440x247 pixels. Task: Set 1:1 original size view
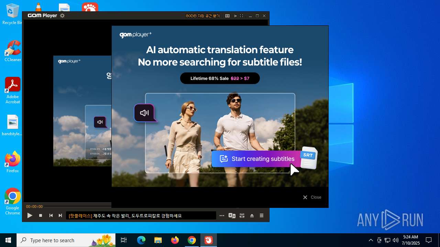pos(227,16)
